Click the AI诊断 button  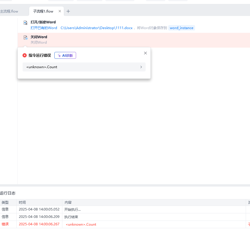click(65, 55)
